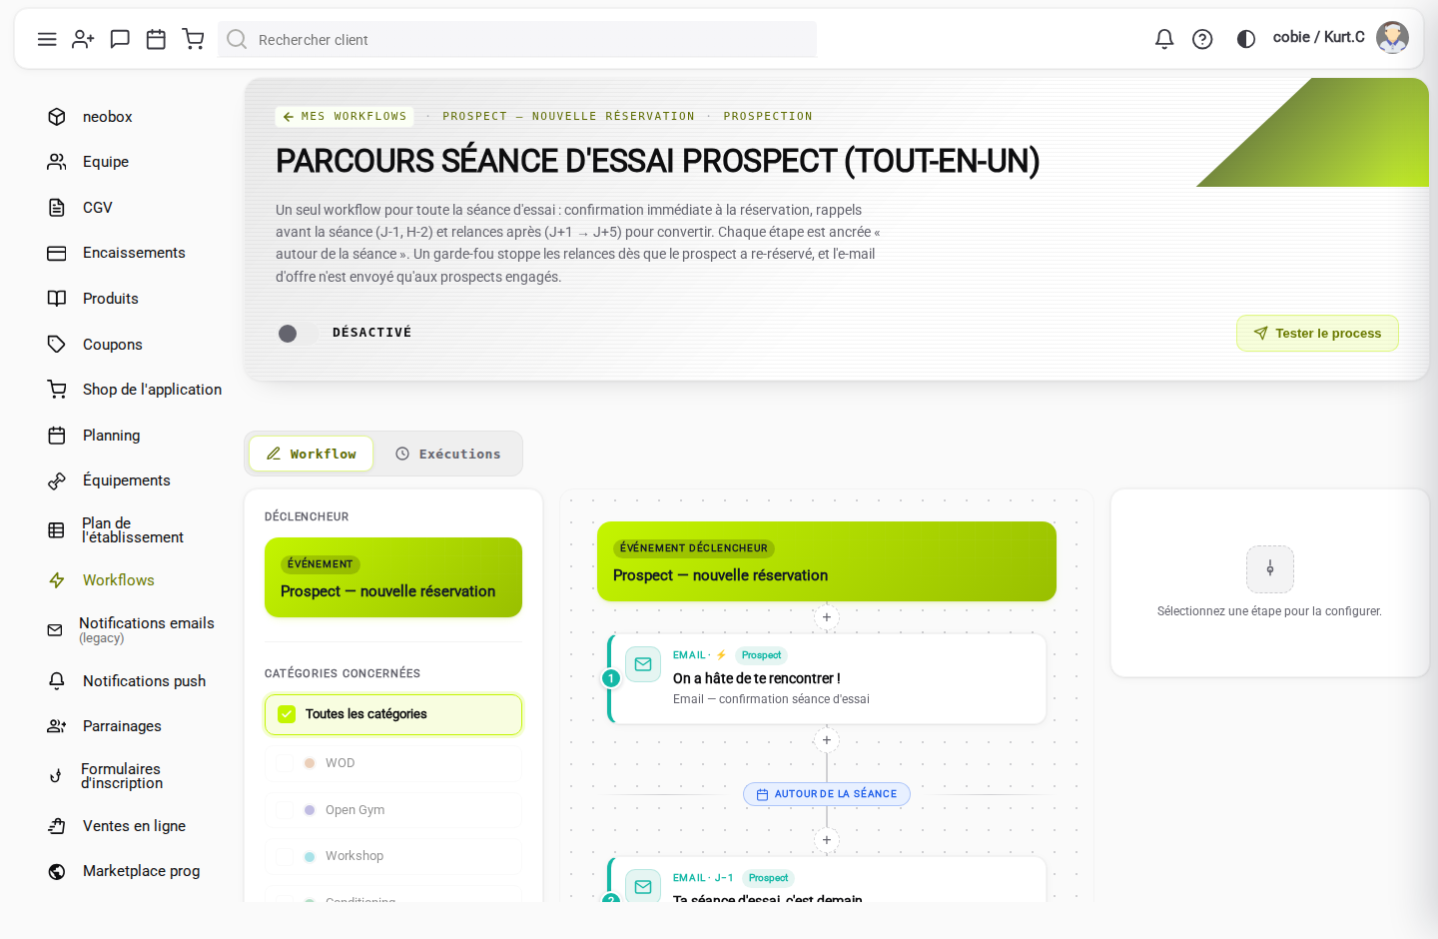Add step below Autour de la séance
The image size is (1438, 939).
coord(827,840)
